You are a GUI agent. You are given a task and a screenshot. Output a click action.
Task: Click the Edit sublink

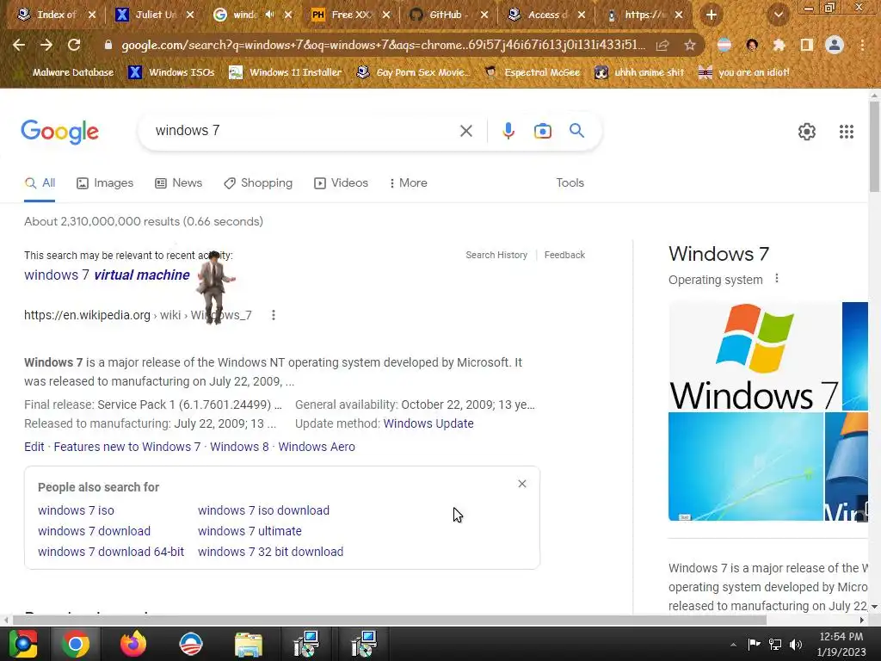tap(34, 447)
